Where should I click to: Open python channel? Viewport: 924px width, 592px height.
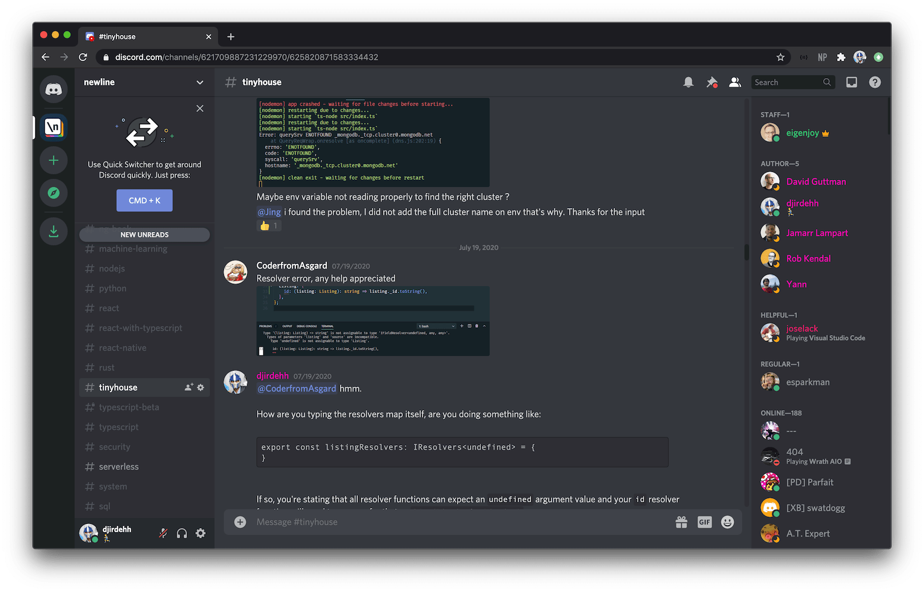click(x=145, y=288)
